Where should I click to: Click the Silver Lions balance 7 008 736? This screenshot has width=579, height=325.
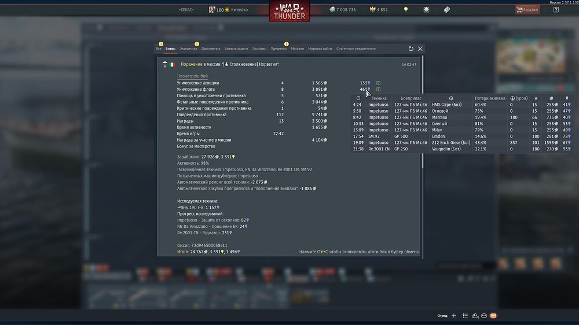click(x=343, y=10)
